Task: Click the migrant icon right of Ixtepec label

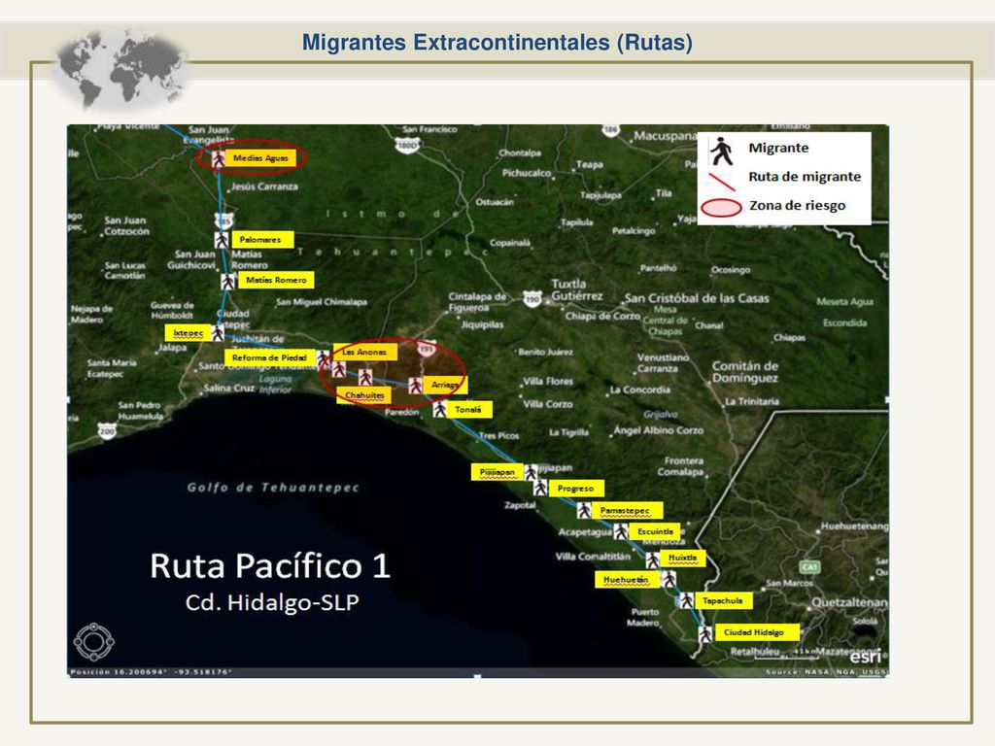Action: [x=218, y=333]
